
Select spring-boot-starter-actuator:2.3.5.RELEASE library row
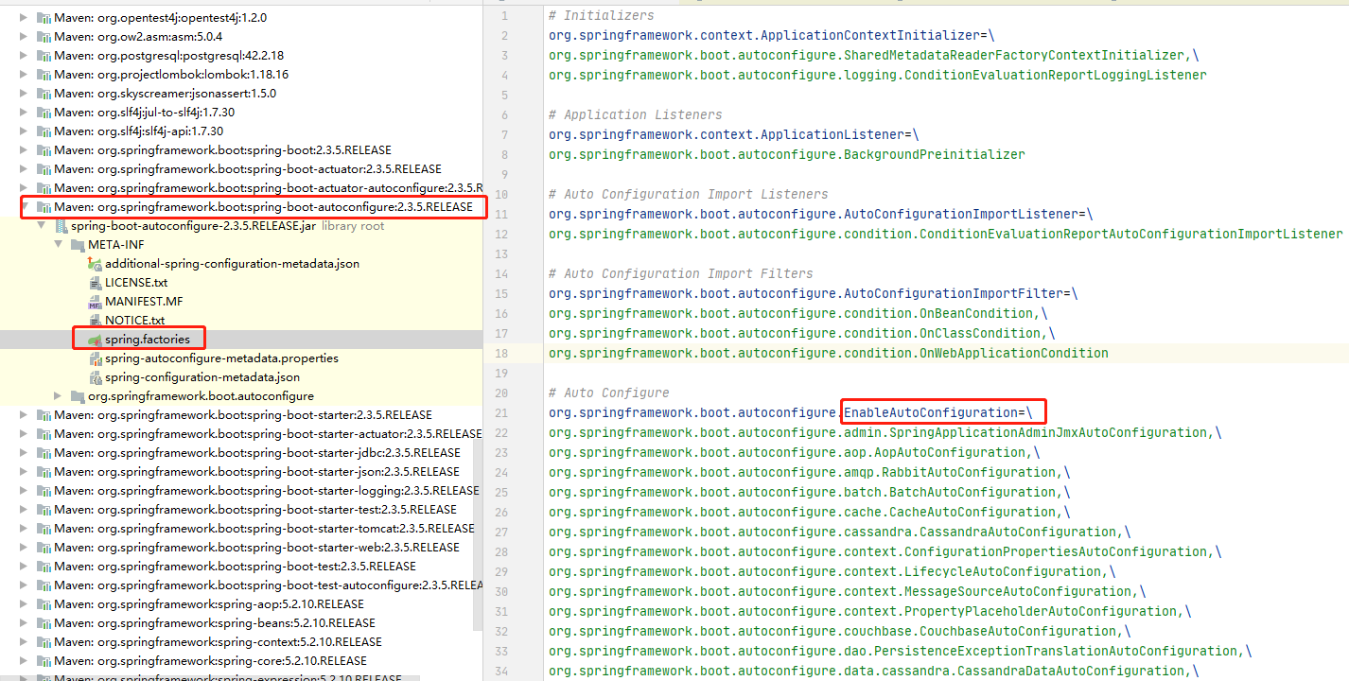coord(241,434)
